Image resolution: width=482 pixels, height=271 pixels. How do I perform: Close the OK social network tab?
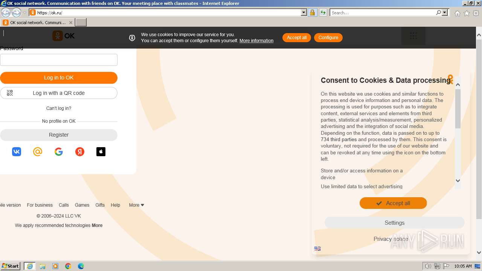(70, 23)
